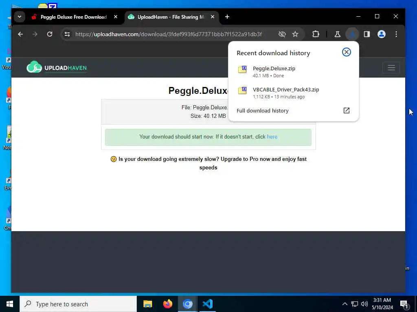Image resolution: width=417 pixels, height=312 pixels.
Task: Open site information icon in address bar
Action: point(67,34)
